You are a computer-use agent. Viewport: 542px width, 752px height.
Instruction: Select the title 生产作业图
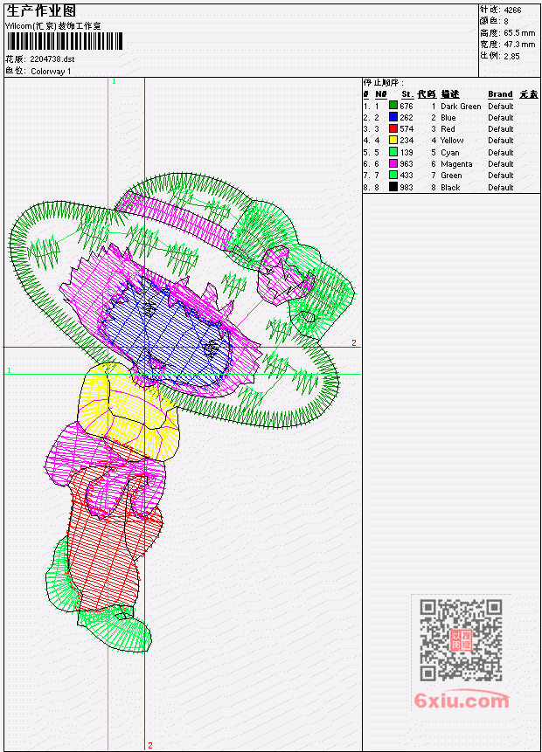click(x=41, y=11)
